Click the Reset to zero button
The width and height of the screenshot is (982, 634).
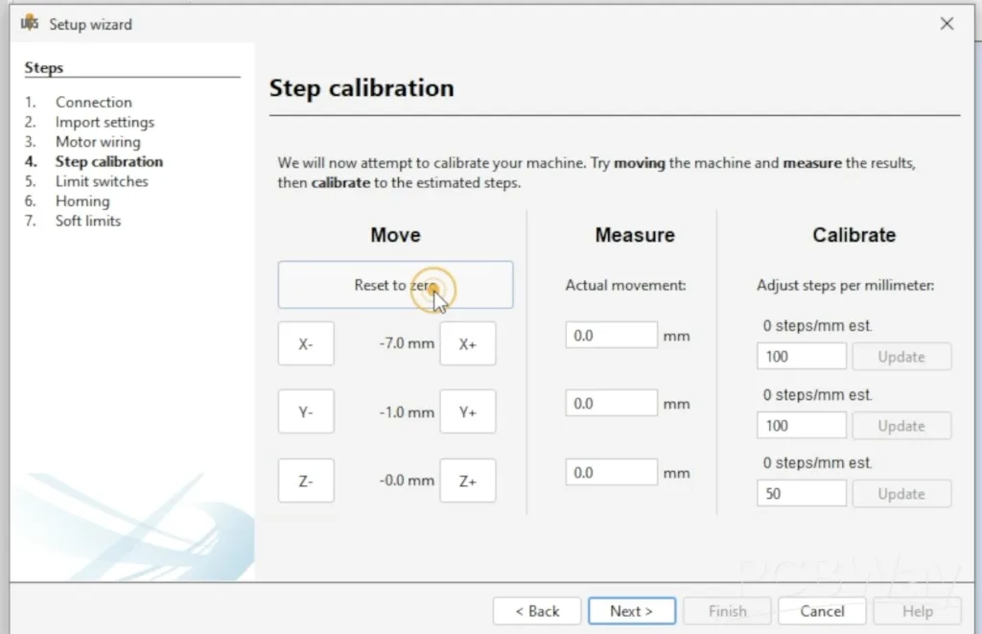click(x=395, y=285)
